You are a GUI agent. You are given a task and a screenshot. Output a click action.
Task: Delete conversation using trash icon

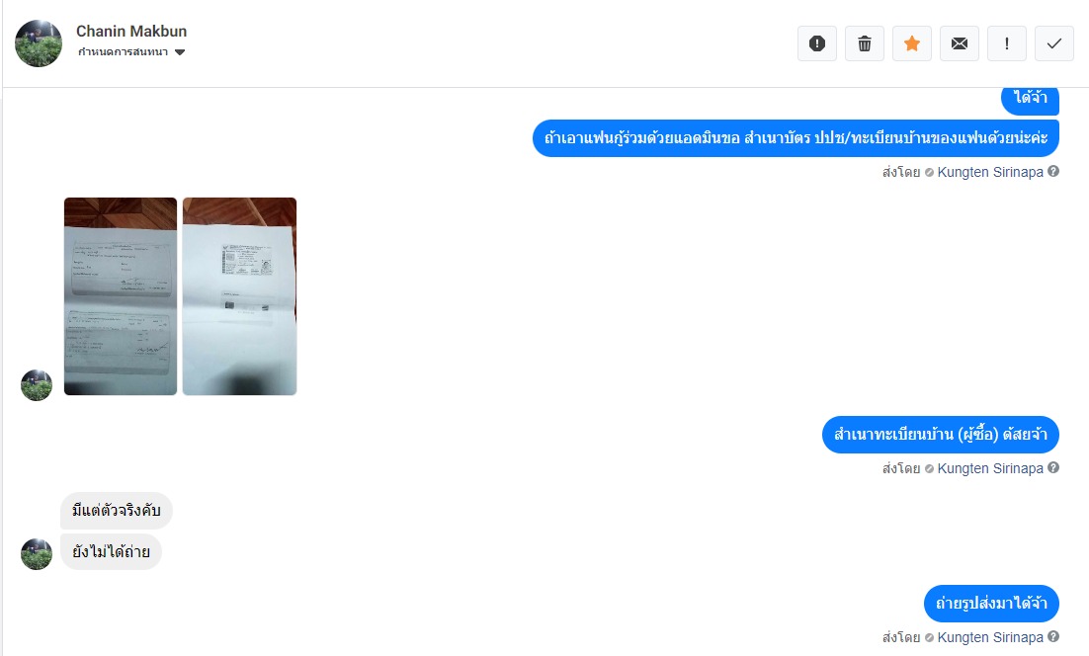(864, 43)
